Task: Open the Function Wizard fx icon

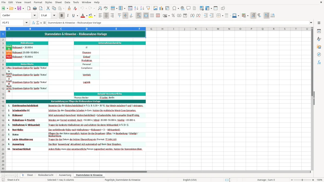Action: click(x=34, y=23)
